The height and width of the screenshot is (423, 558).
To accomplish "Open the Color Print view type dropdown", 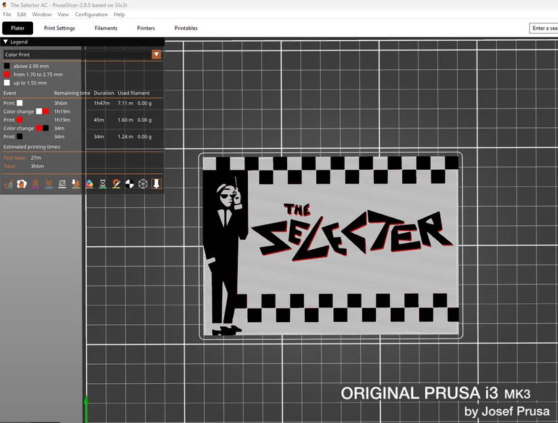I will pos(156,54).
